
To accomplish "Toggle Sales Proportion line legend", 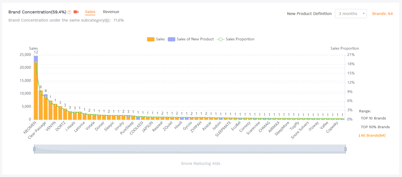I will (x=236, y=39).
